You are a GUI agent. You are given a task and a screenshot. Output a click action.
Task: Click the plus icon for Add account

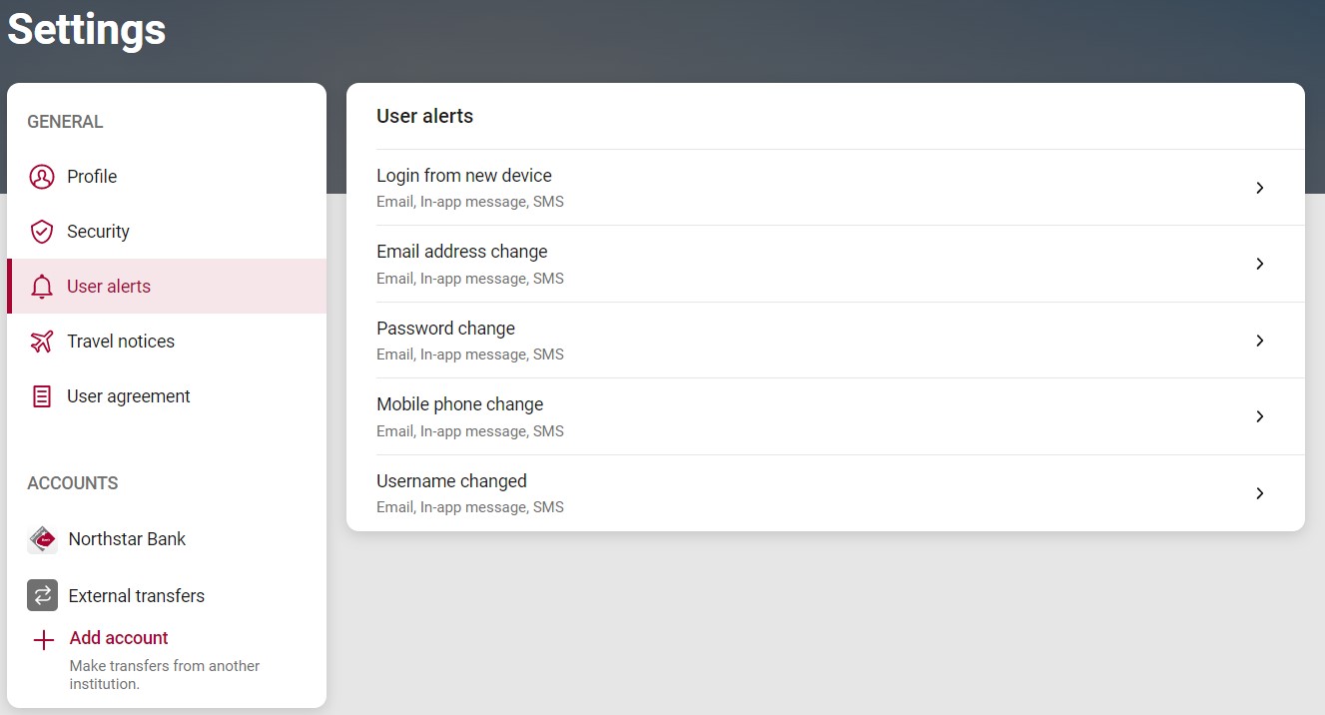[x=43, y=640]
